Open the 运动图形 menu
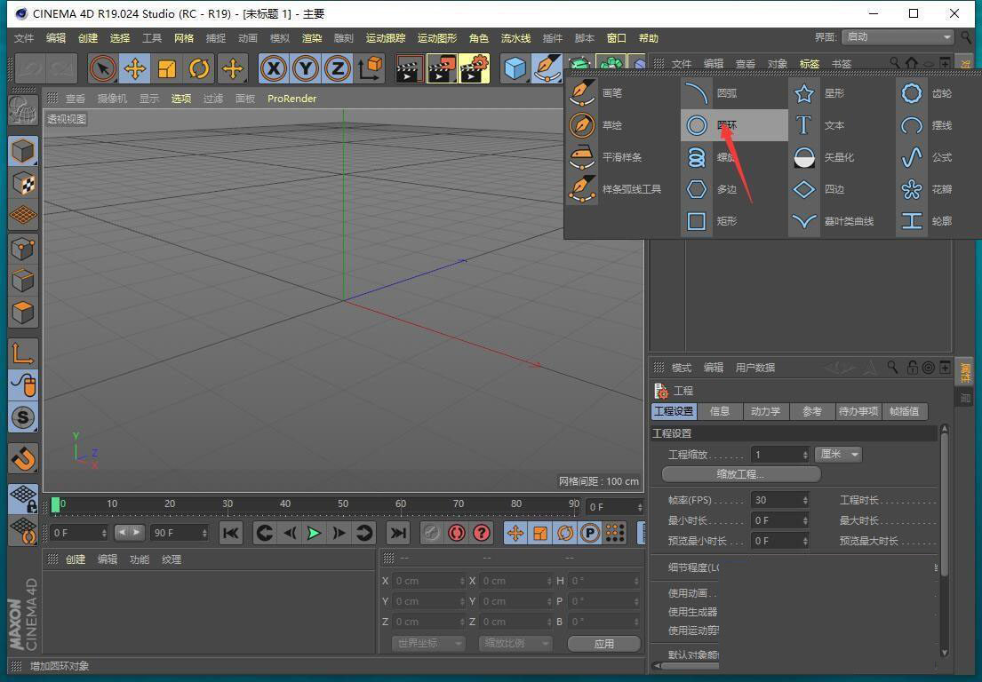Image resolution: width=982 pixels, height=682 pixels. pos(437,38)
